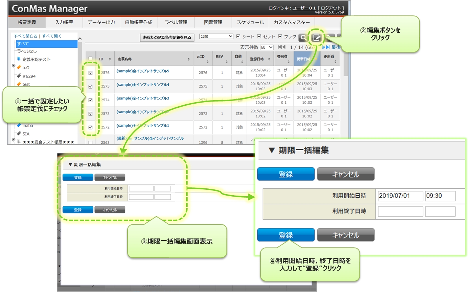Click the orange tag icon beside o.O
The image size is (469, 292).
(x=19, y=67)
